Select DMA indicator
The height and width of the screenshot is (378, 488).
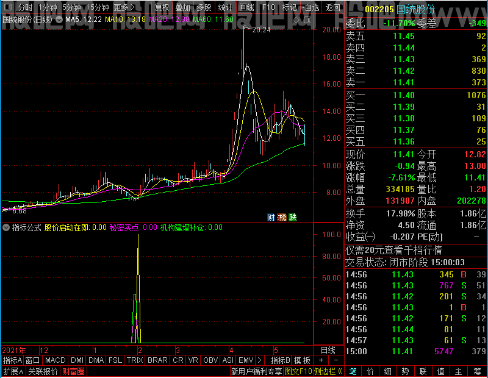[x=96, y=360]
